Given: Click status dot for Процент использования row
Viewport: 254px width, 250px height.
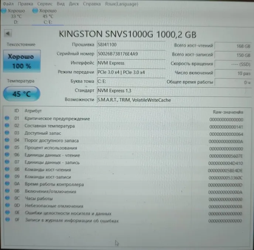Looking at the screenshot, I should pos(7,147).
